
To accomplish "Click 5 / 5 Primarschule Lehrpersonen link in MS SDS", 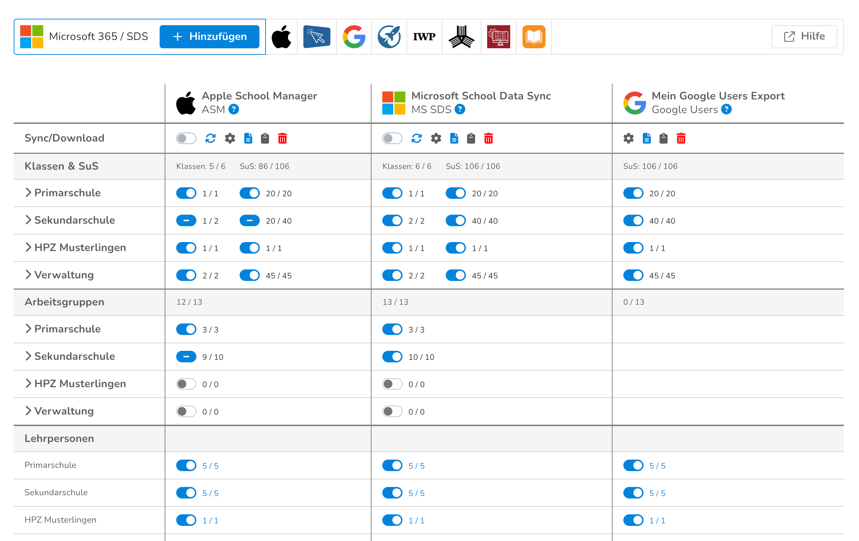I will [x=417, y=466].
